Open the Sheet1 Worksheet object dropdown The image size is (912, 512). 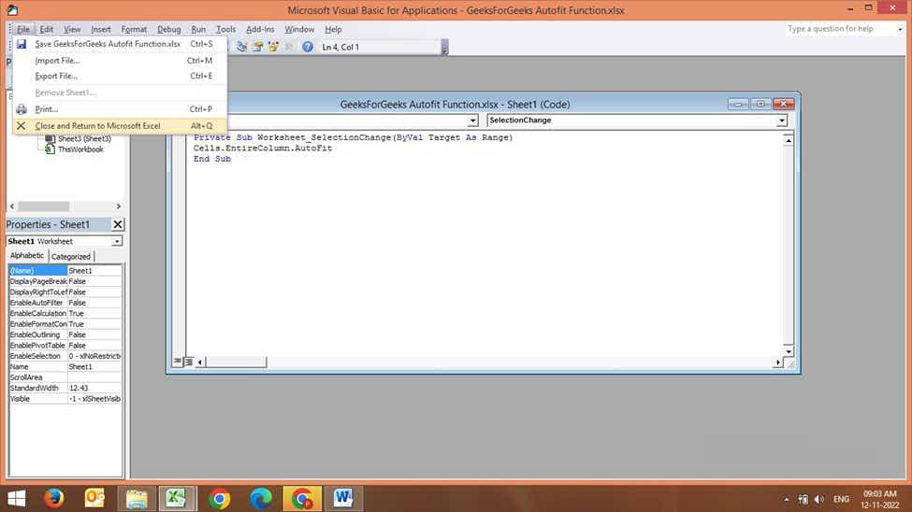pyautogui.click(x=117, y=241)
